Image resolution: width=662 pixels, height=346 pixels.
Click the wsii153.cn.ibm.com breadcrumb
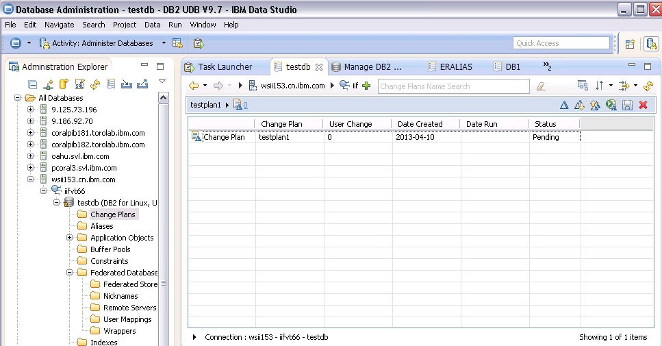(x=292, y=86)
